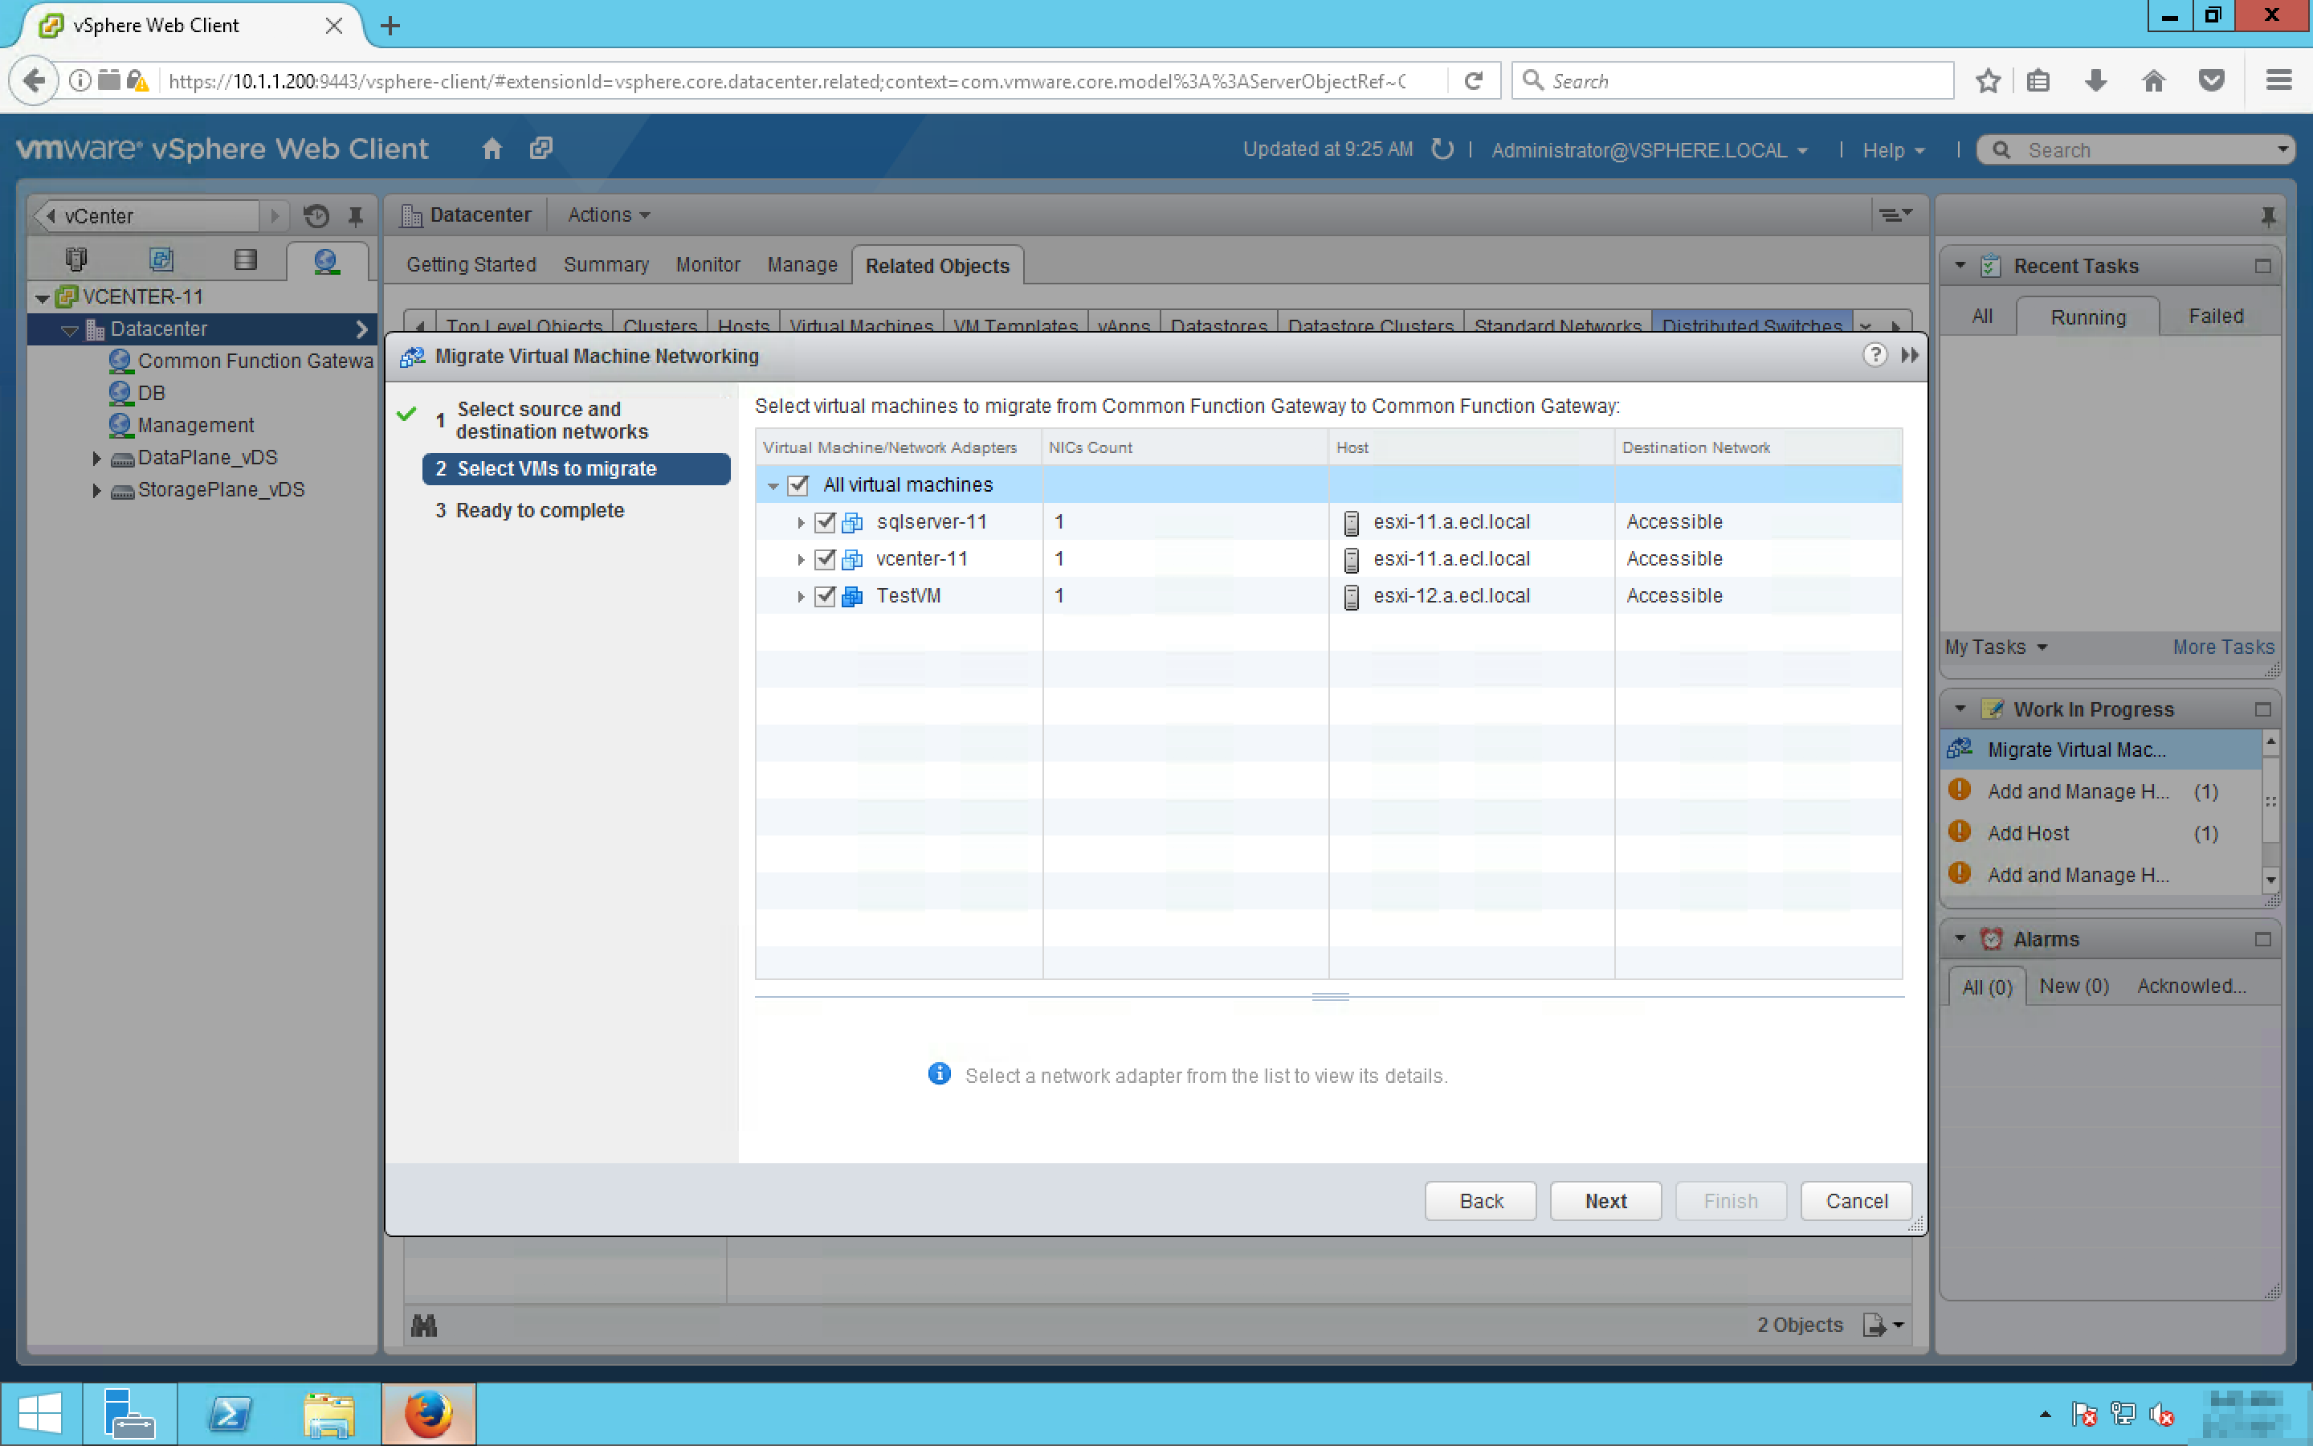Toggle the TestVM checkbox

click(x=825, y=596)
